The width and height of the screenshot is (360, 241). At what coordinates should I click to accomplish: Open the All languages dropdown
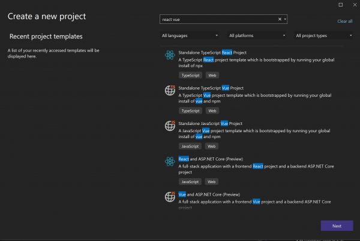(x=190, y=35)
